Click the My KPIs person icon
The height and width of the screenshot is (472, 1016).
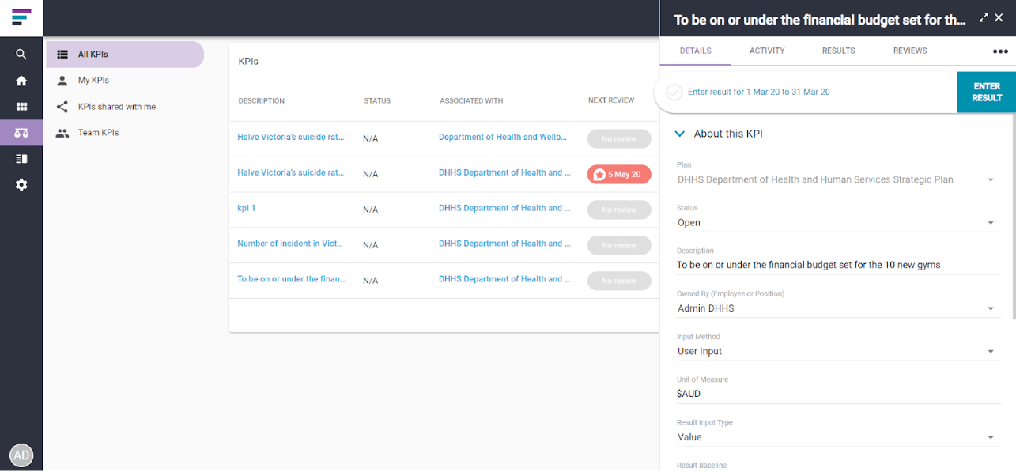(62, 81)
